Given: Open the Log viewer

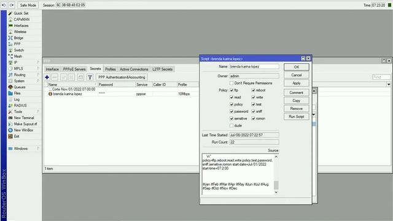Looking at the screenshot, I should pyautogui.click(x=17, y=99).
